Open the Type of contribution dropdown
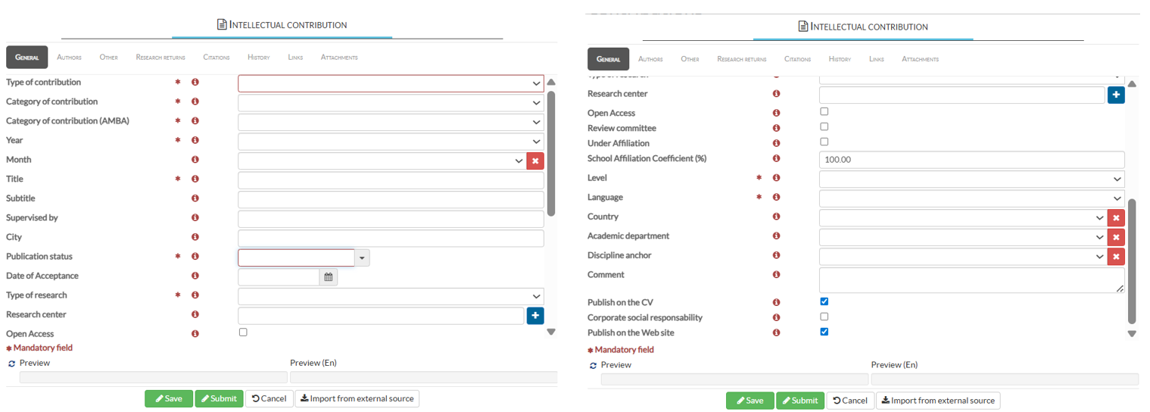 [391, 83]
